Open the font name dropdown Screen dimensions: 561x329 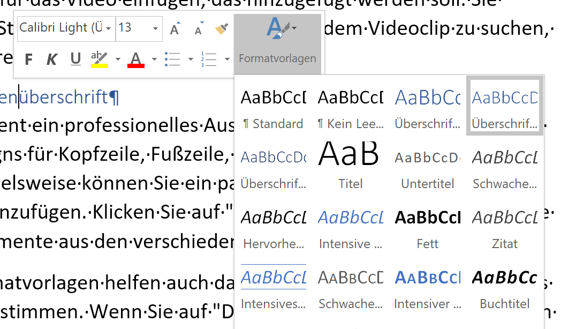[x=109, y=28]
